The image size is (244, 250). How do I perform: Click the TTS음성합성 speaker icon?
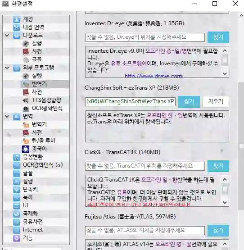[26, 100]
